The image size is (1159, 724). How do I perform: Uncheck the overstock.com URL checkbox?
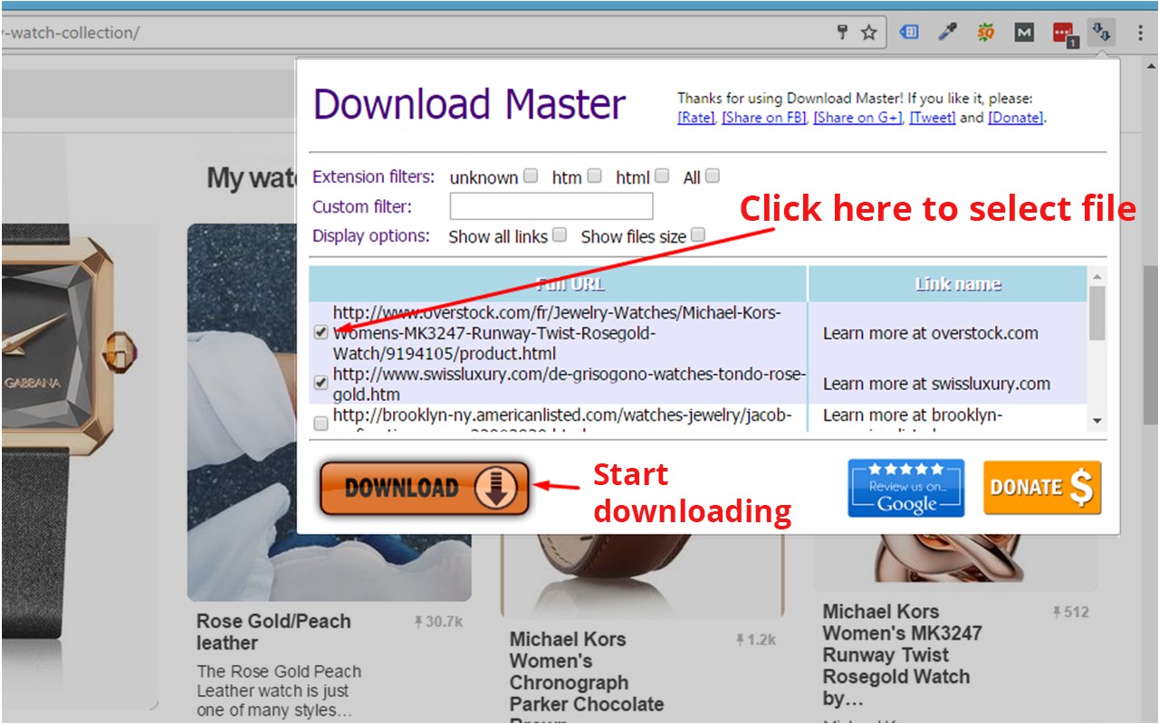point(321,332)
